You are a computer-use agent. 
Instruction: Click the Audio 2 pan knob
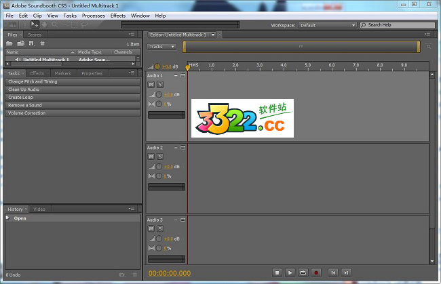(x=159, y=176)
